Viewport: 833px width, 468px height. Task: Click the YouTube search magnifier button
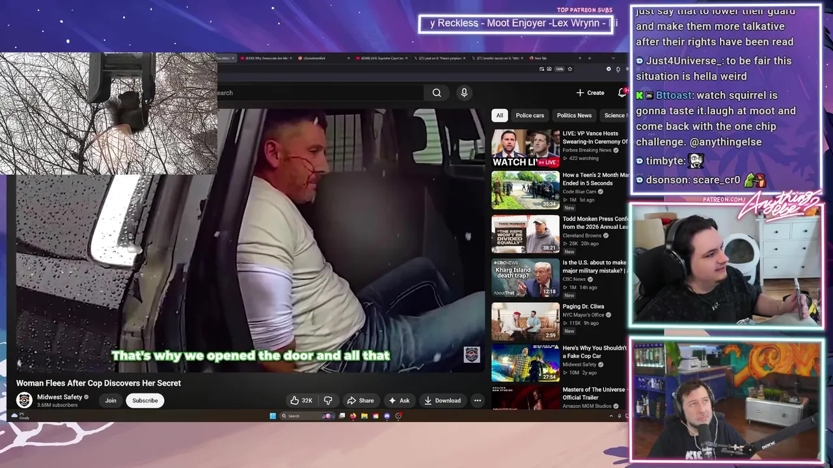(437, 93)
